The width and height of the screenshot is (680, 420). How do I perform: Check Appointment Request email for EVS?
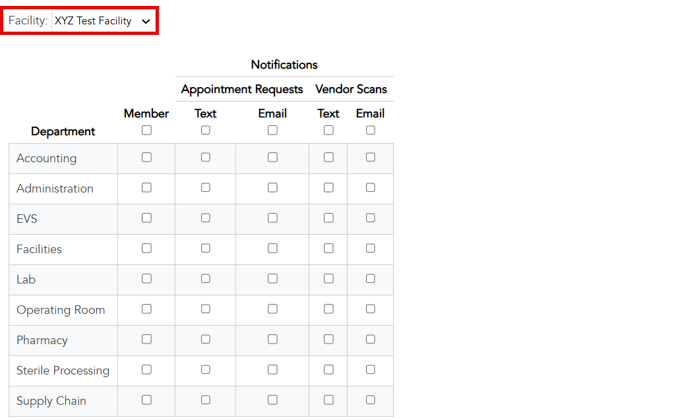(x=272, y=218)
